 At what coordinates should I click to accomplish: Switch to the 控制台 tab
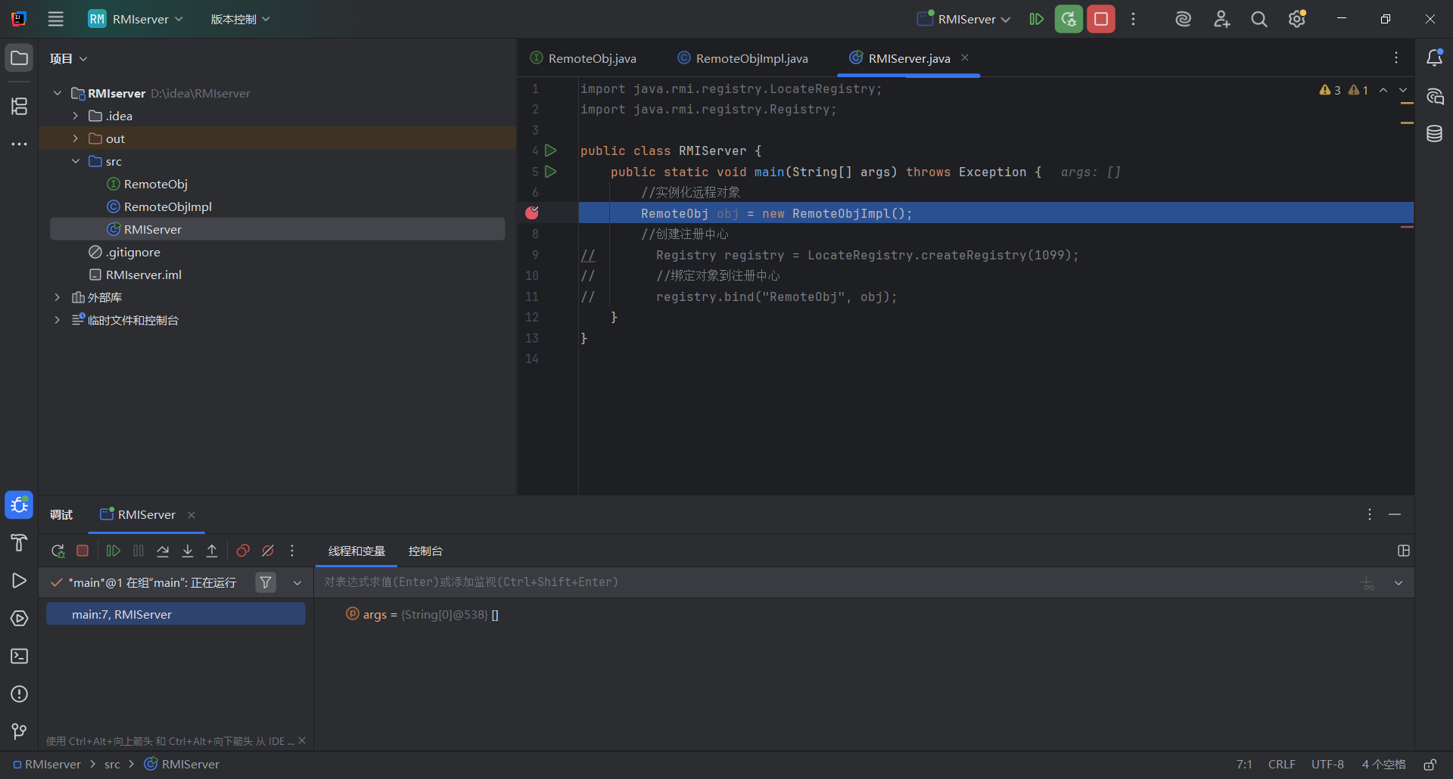tap(425, 551)
